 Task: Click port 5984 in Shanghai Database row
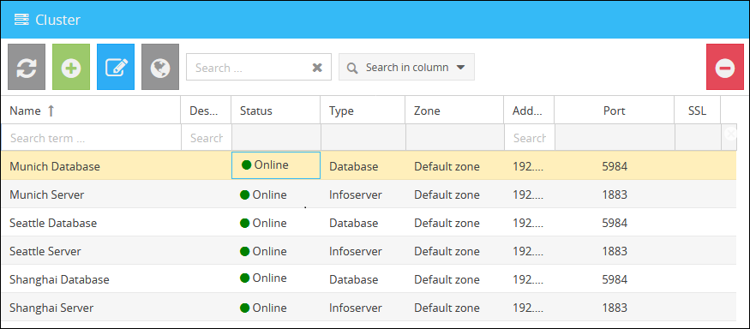[x=615, y=279]
